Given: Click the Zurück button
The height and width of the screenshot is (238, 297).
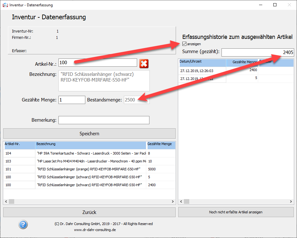Looking at the screenshot, I should tap(89, 212).
